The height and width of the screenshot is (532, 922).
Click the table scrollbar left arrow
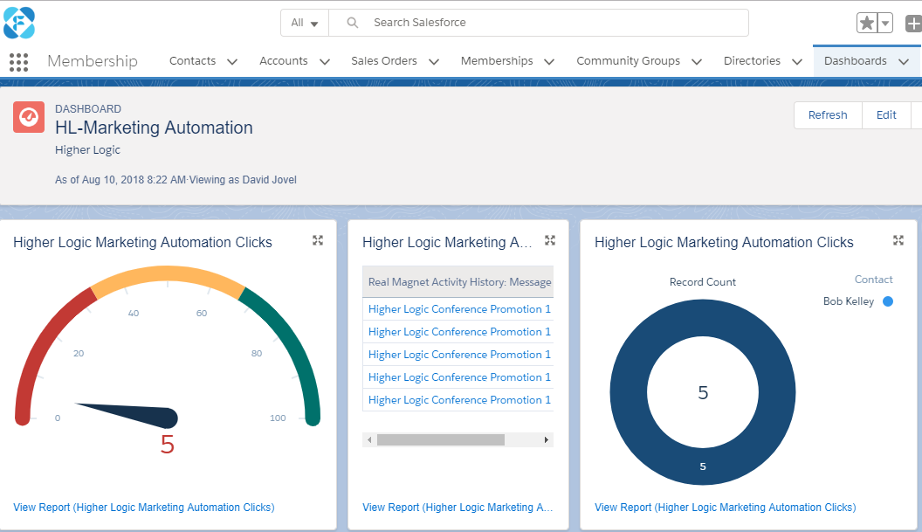(369, 439)
